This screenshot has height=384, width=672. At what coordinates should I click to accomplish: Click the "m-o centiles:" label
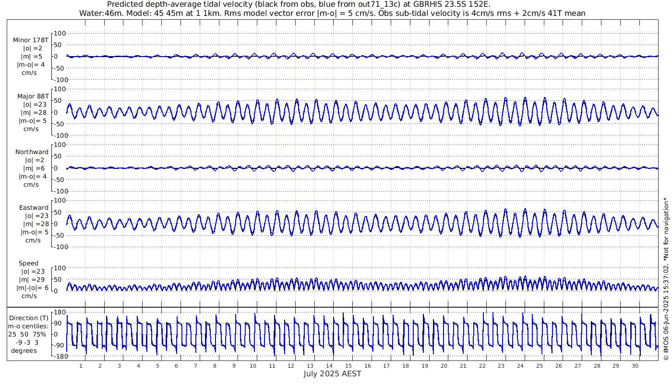(x=29, y=325)
